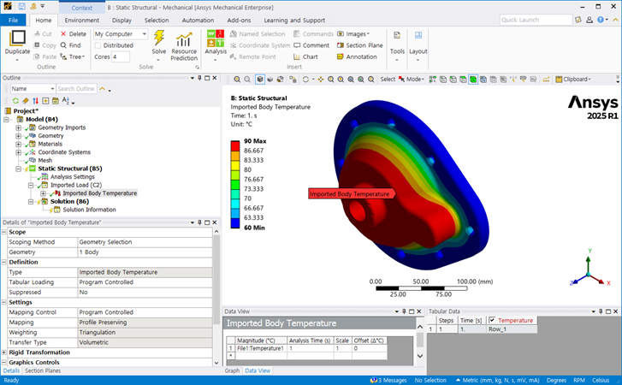
Task: Insert a Section Plane
Action: click(x=360, y=45)
